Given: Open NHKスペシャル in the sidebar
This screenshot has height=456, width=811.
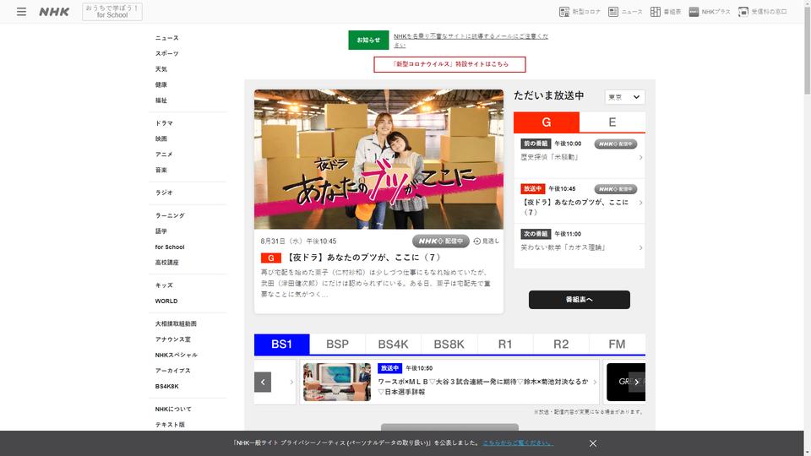Looking at the screenshot, I should [176, 355].
